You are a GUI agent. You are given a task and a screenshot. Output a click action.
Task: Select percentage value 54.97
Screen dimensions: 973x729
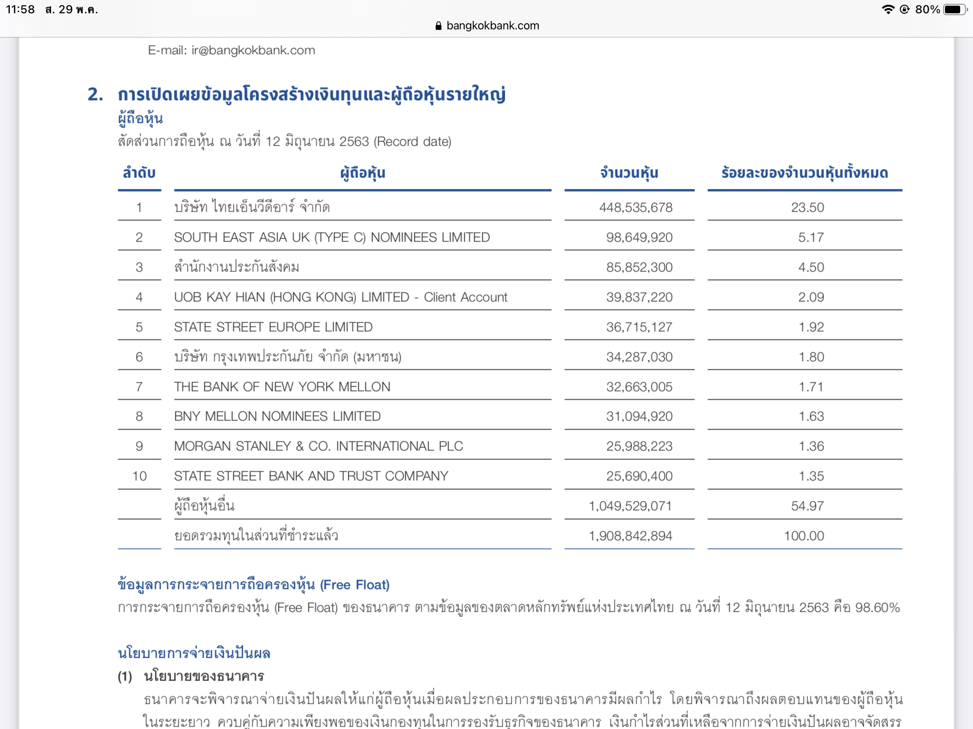click(x=807, y=506)
